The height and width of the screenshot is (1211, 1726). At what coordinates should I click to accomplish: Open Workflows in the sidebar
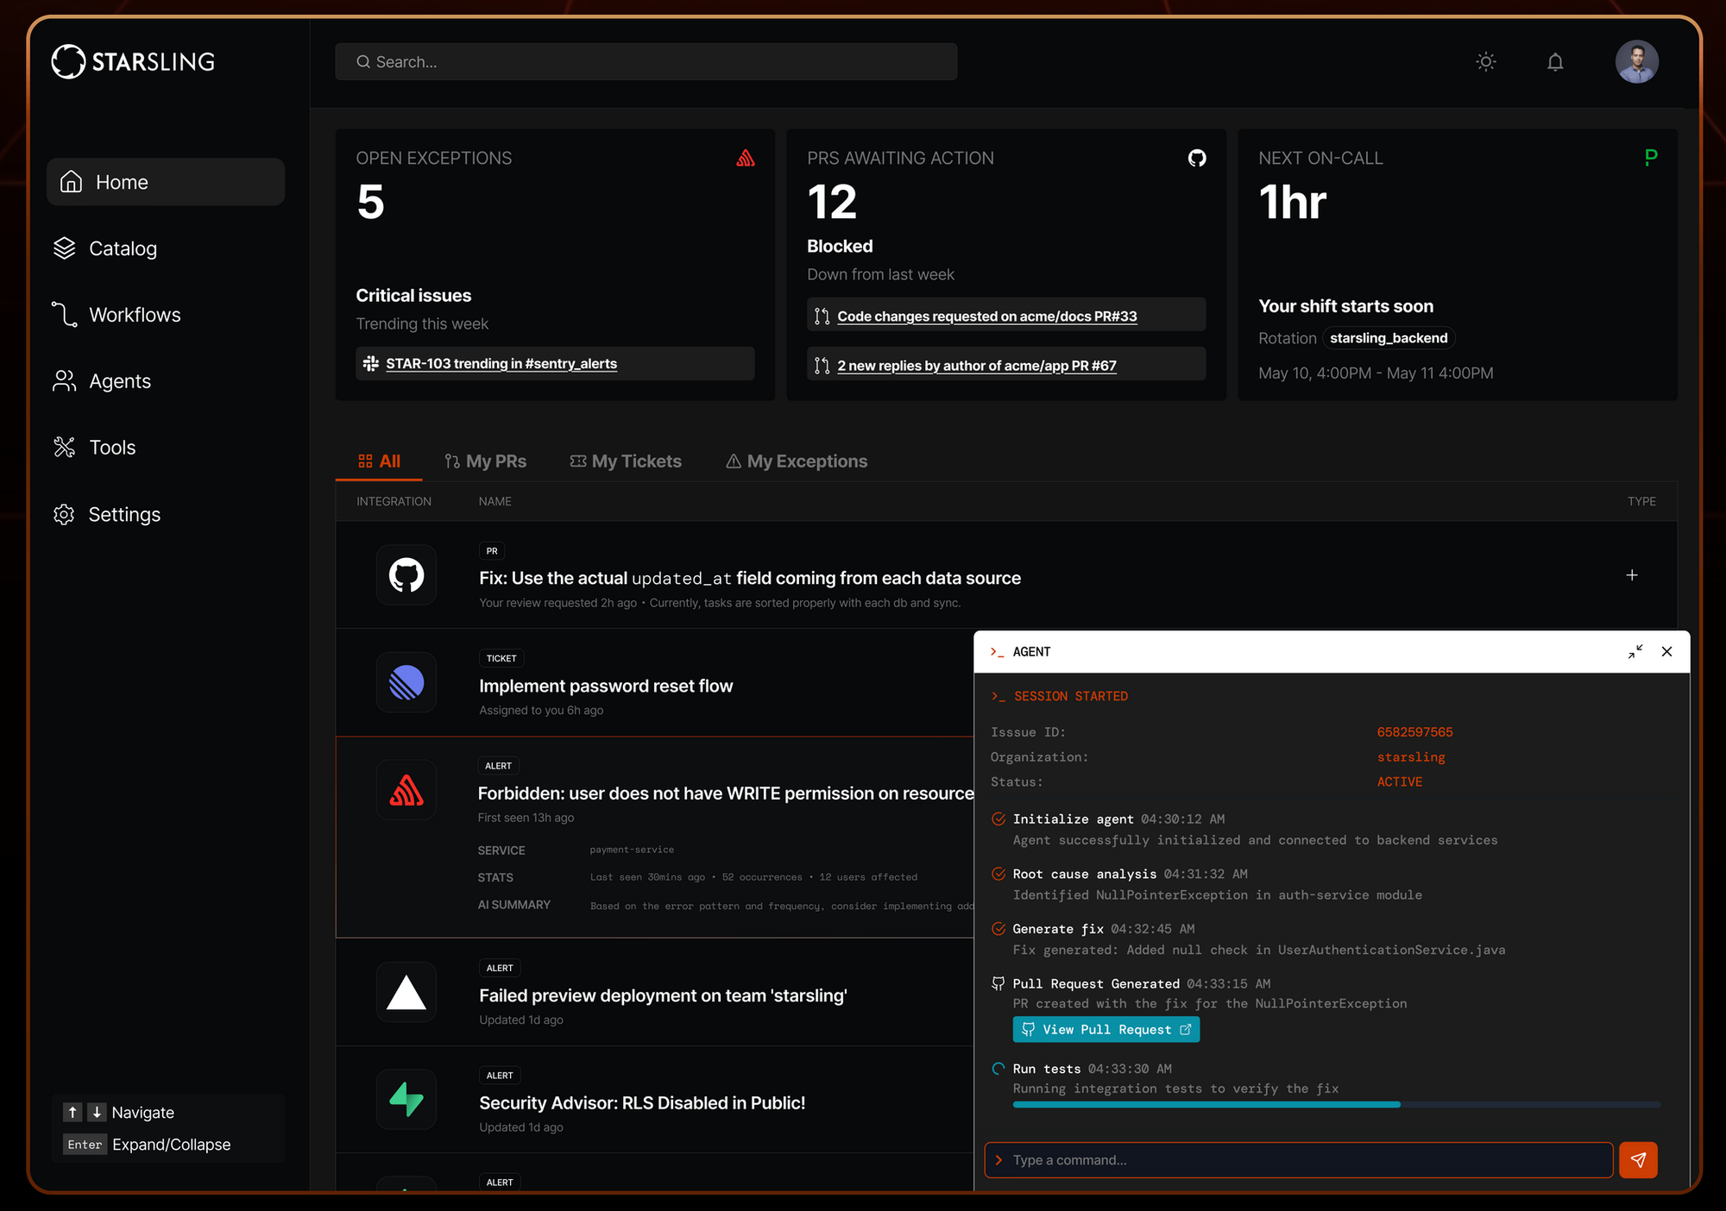point(117,315)
